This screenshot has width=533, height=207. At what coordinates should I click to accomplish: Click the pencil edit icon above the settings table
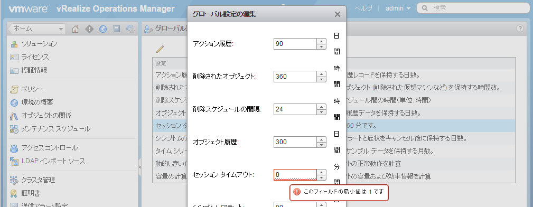point(160,49)
